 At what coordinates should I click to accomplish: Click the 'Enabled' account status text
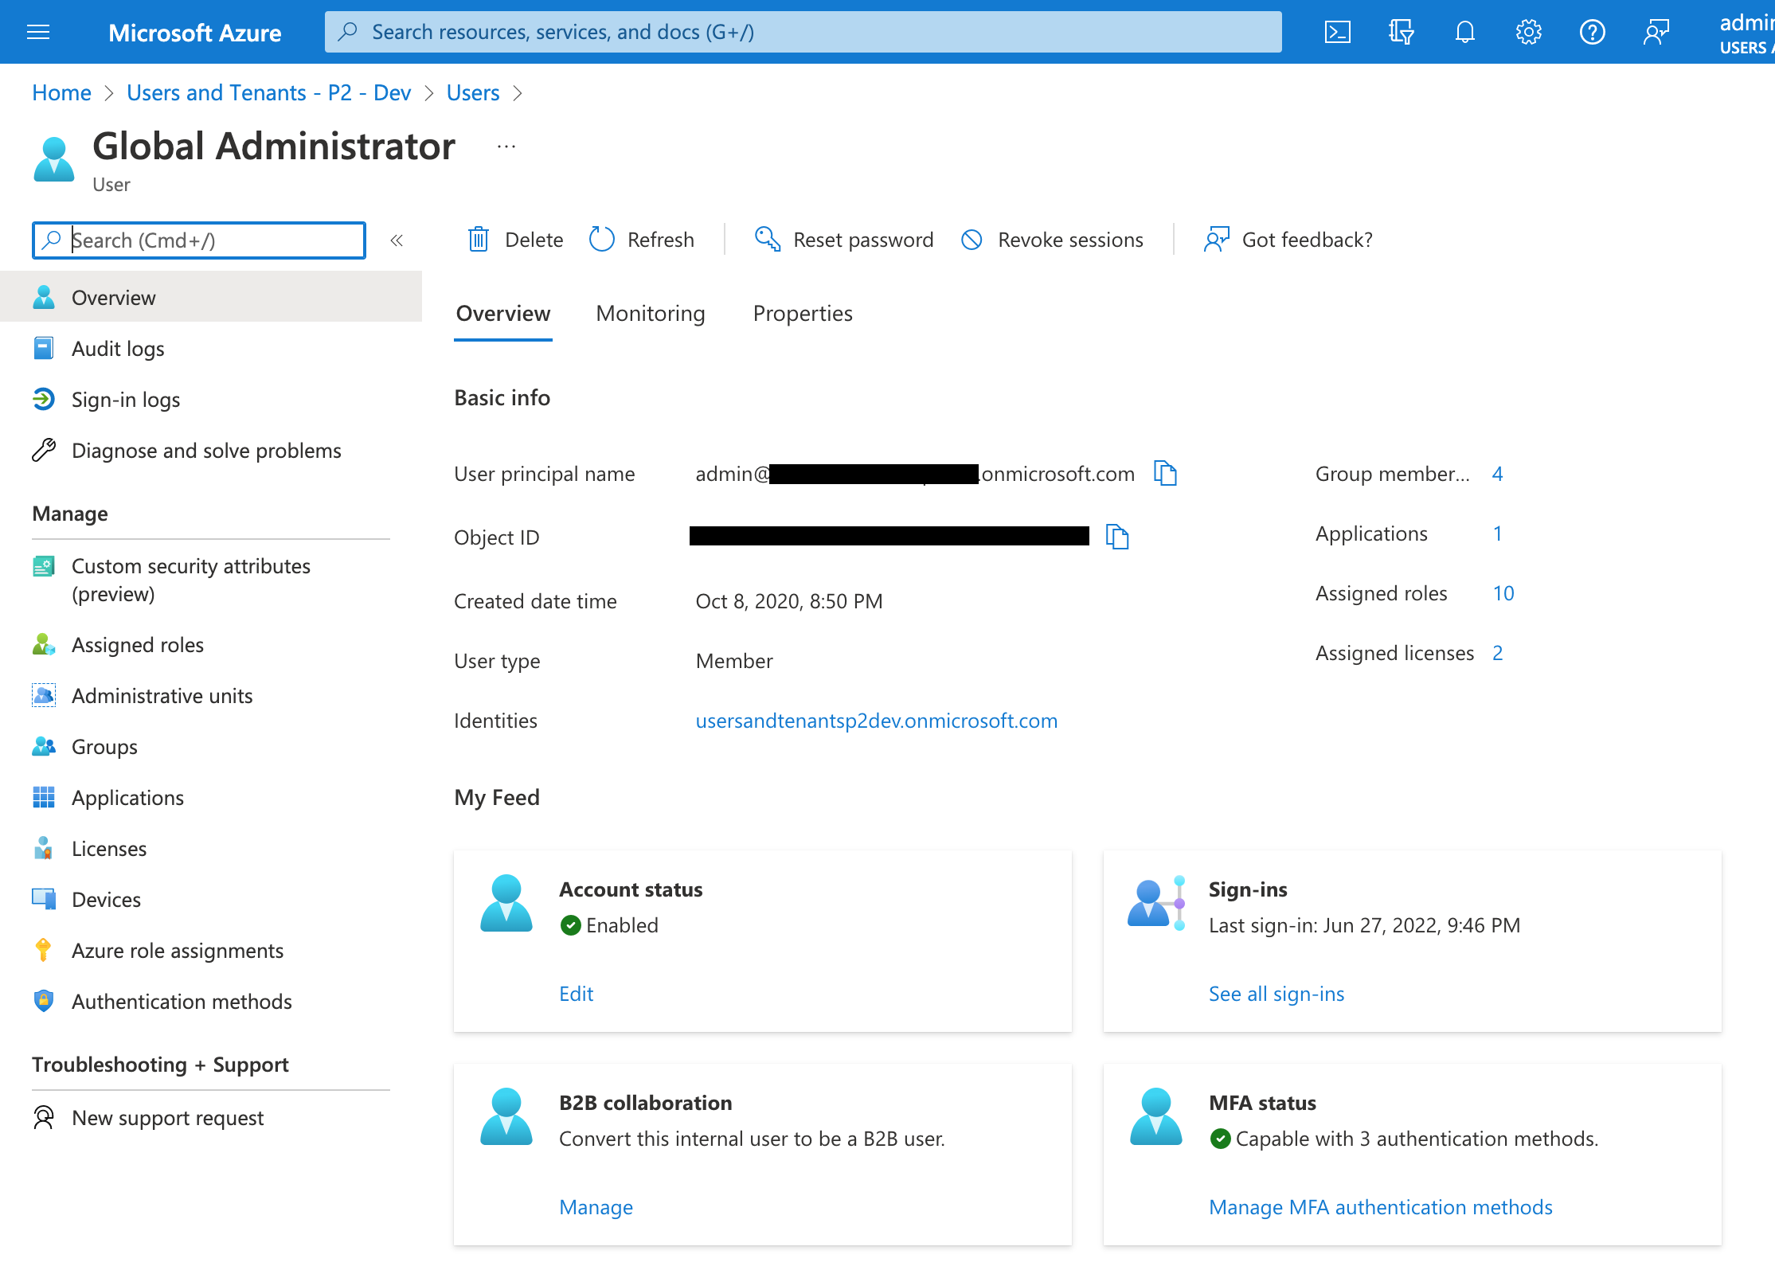click(x=622, y=924)
